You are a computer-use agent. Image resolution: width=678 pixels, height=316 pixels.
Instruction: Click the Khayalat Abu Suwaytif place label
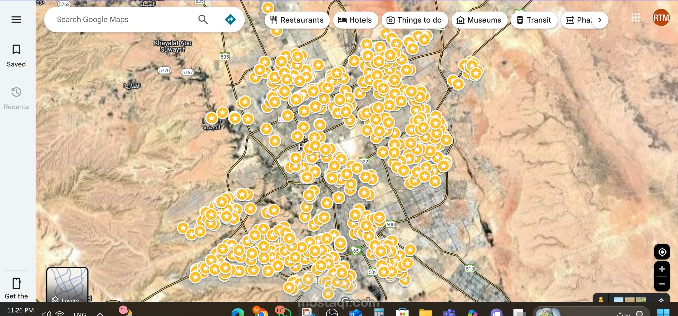click(173, 46)
